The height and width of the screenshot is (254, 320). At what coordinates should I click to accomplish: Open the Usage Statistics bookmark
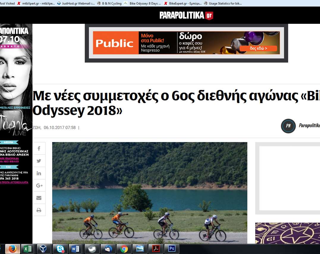point(223,3)
